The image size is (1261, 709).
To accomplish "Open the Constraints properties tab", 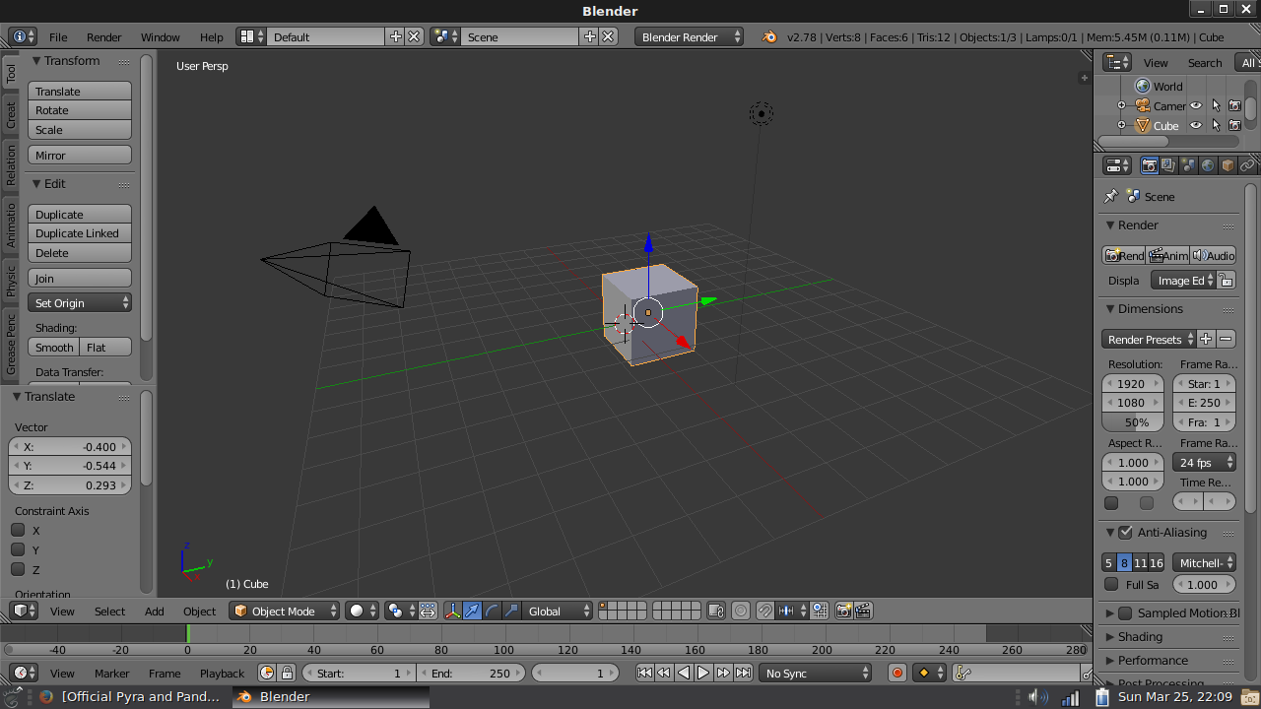I will point(1247,165).
